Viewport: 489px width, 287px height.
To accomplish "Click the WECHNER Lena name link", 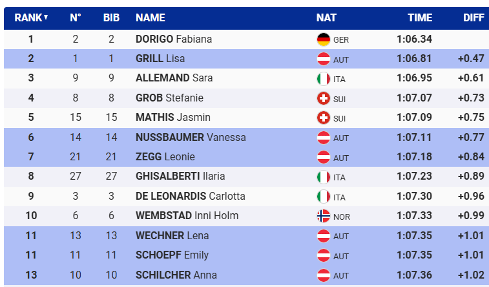I will (172, 235).
